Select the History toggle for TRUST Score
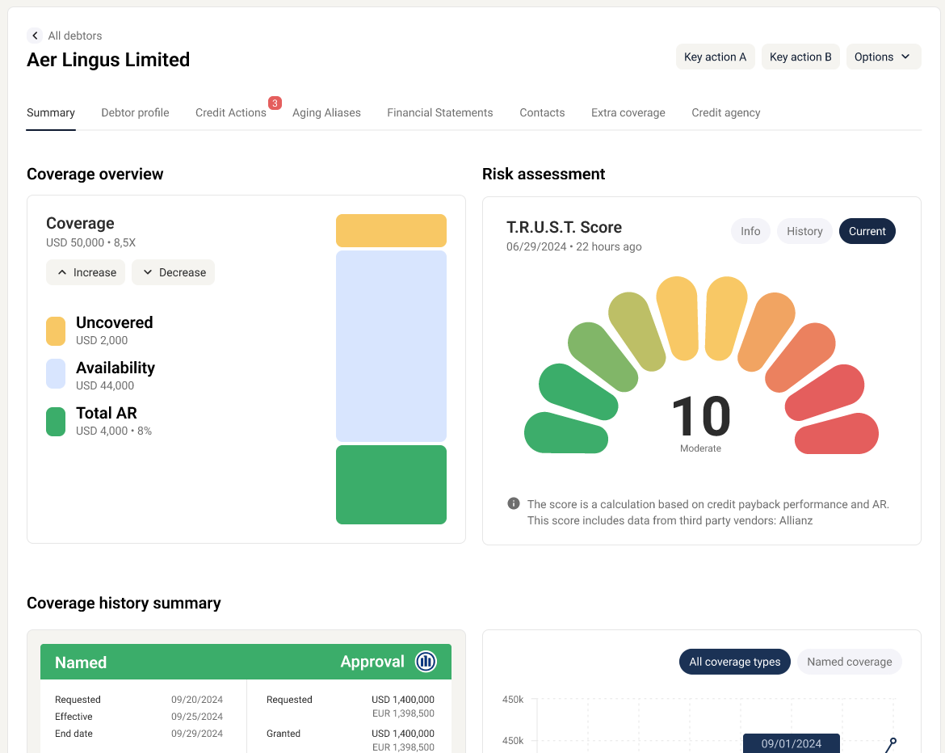945x753 pixels. point(804,232)
